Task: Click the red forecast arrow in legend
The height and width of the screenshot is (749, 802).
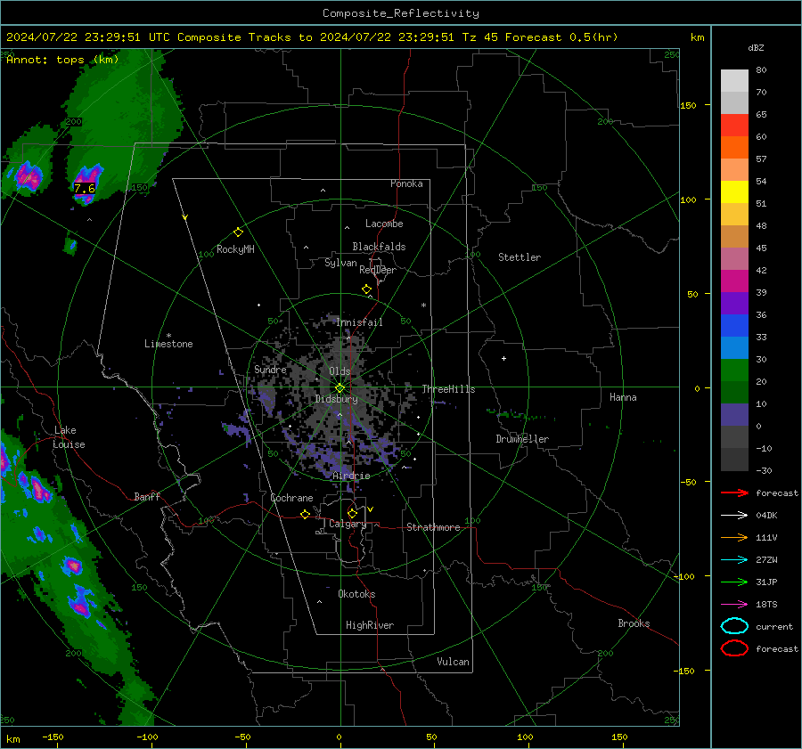Action: (734, 493)
